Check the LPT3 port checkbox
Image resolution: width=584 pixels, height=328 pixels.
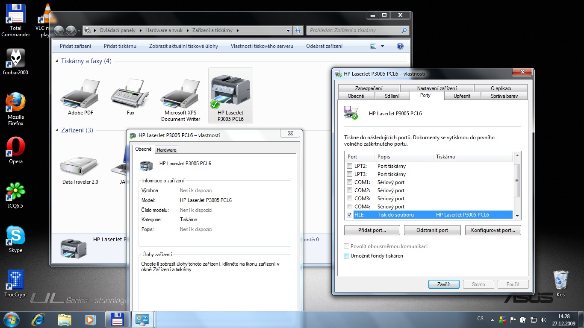tap(350, 174)
